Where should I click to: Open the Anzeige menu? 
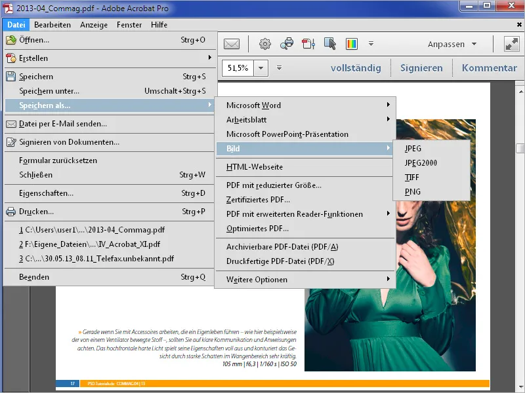point(94,25)
